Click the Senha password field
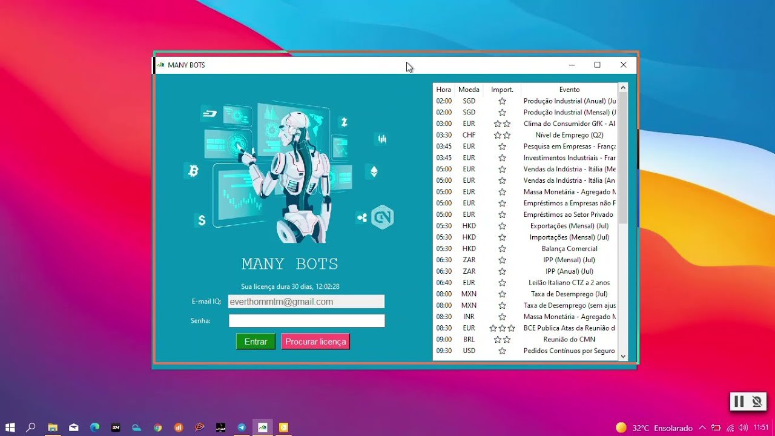Viewport: 775px width, 436px height. click(306, 320)
